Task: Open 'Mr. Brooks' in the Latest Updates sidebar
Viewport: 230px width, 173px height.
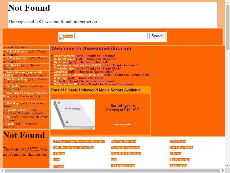Action: pyautogui.click(x=13, y=65)
